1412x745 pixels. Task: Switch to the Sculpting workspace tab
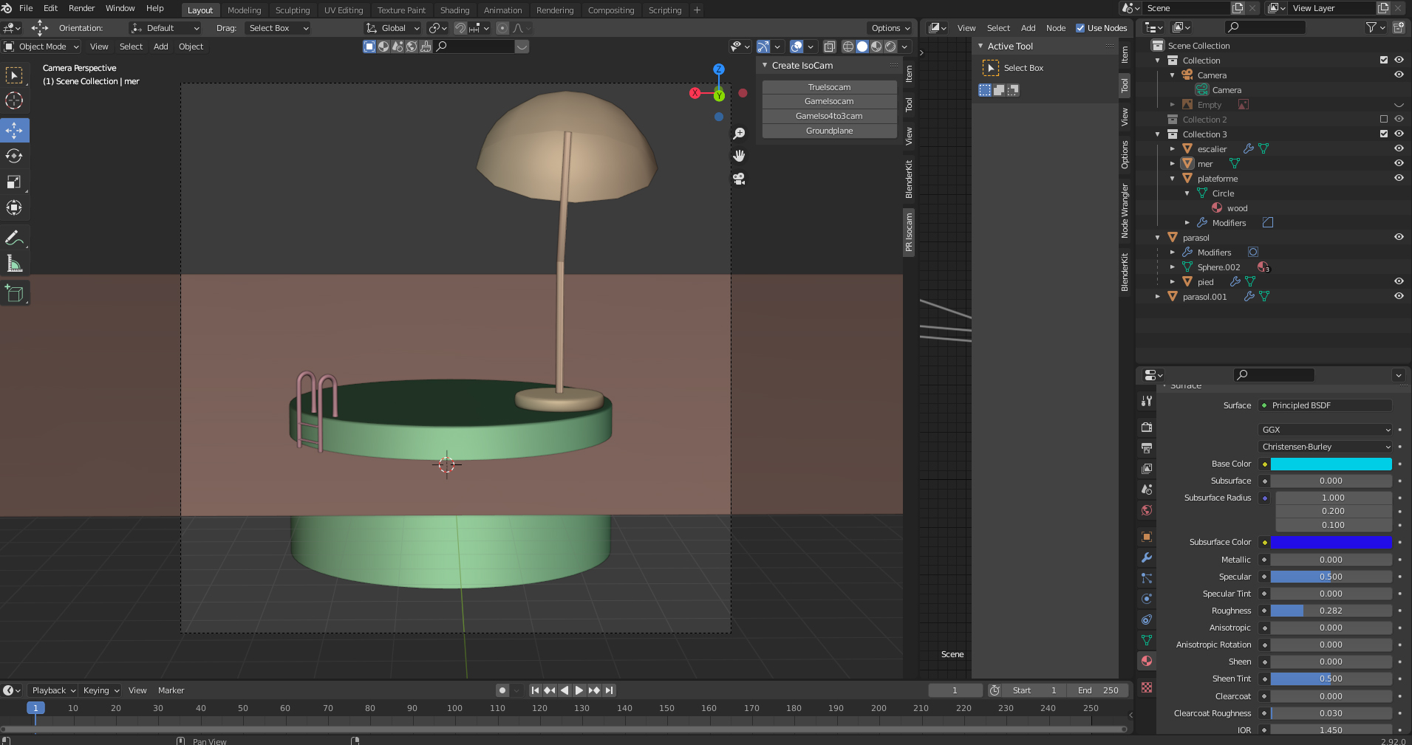click(x=293, y=10)
